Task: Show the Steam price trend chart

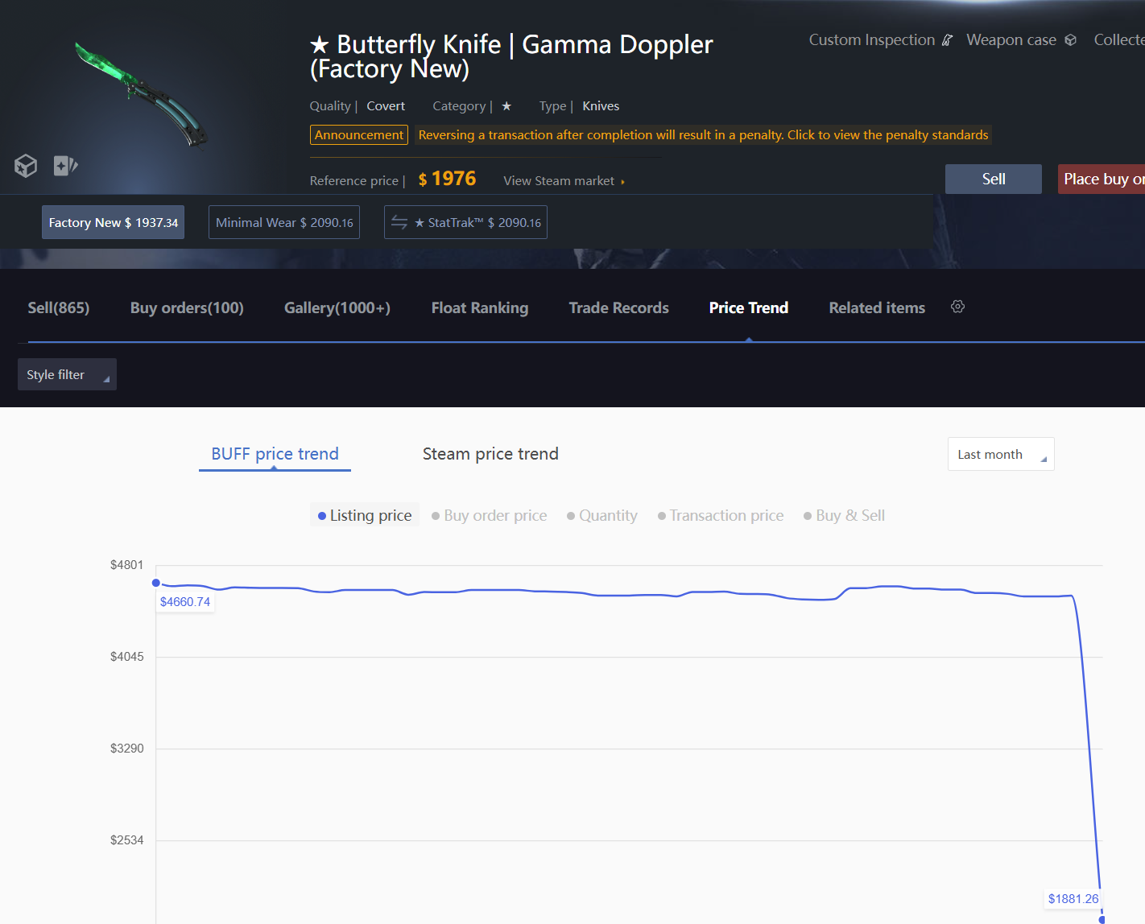Action: (490, 454)
